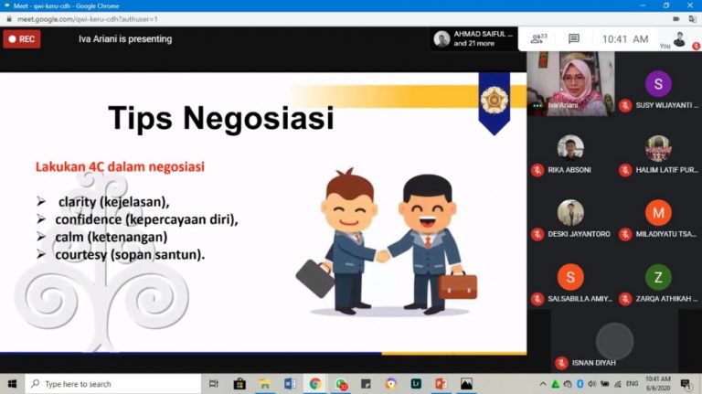Click the university emblem on the slide banner
Viewport: 702px width, 394px height.
(x=495, y=100)
